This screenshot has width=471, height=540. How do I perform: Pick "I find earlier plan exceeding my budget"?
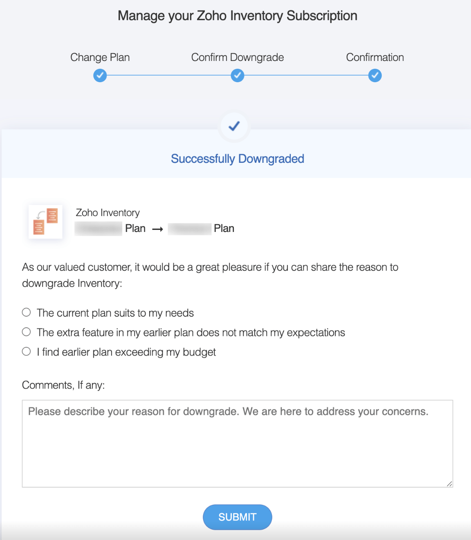27,352
